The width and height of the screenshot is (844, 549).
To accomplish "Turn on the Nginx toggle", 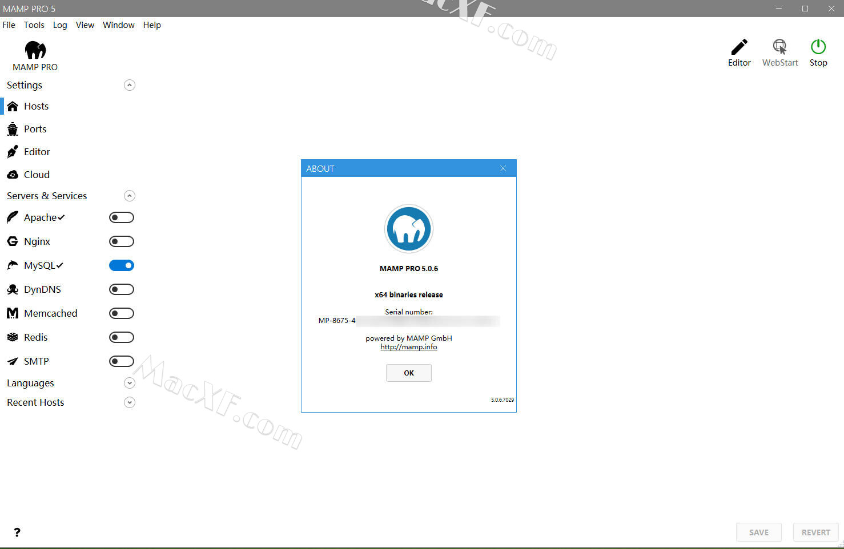I will 121,241.
